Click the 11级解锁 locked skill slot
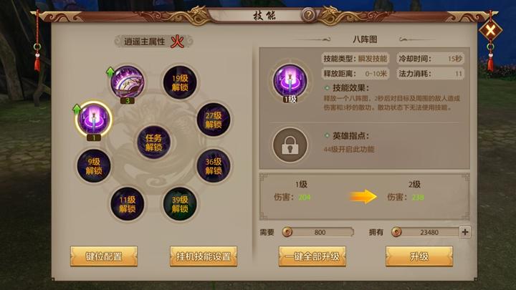 (128, 204)
